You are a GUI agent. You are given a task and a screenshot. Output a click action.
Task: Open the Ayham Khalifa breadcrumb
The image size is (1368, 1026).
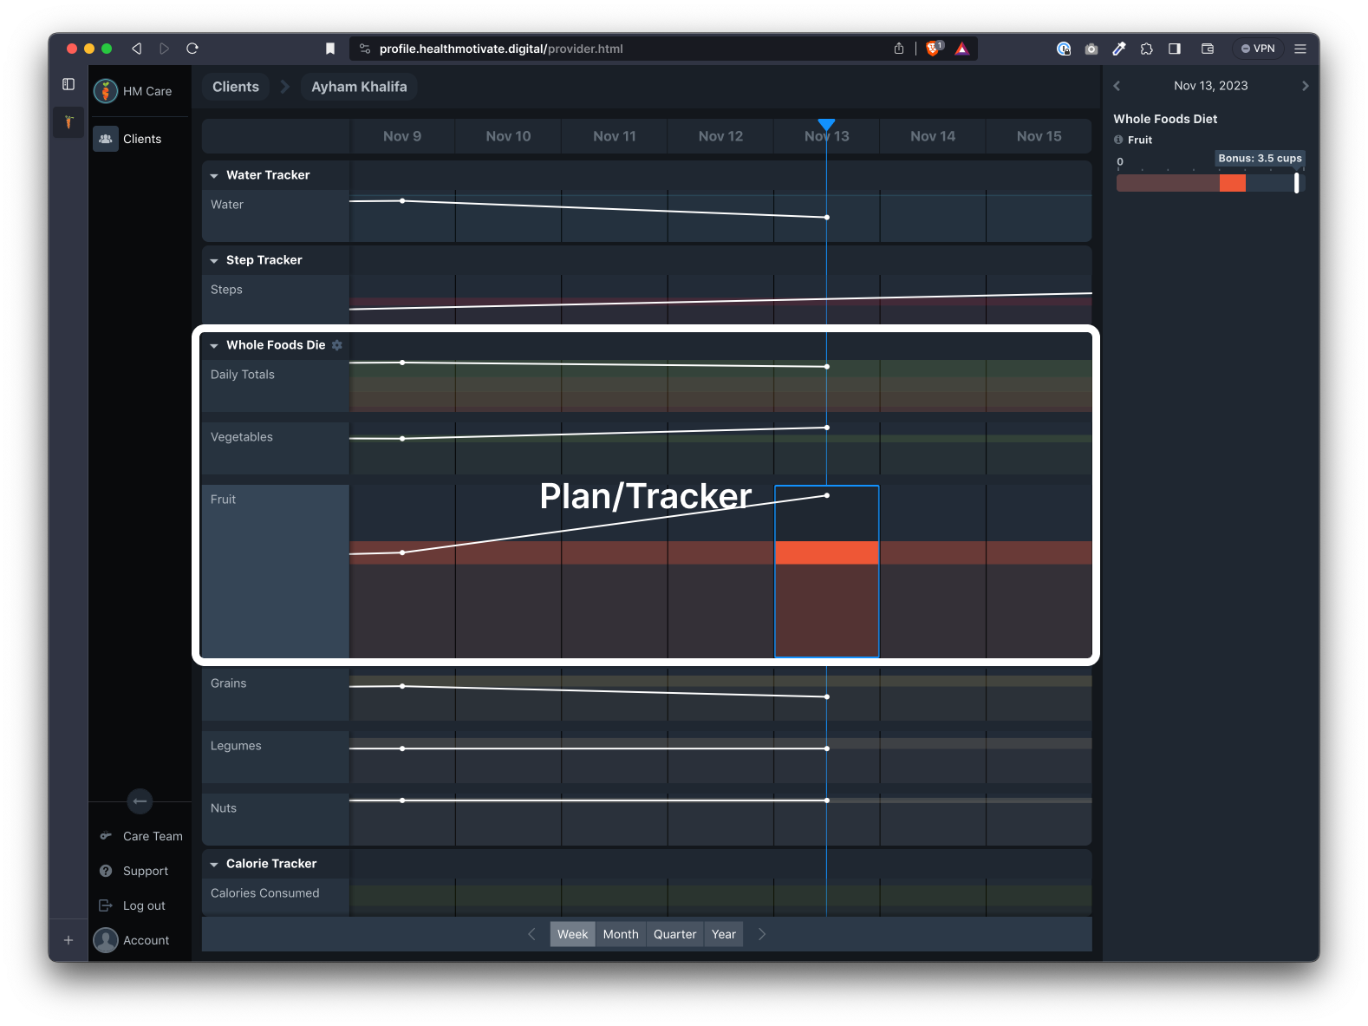point(359,87)
